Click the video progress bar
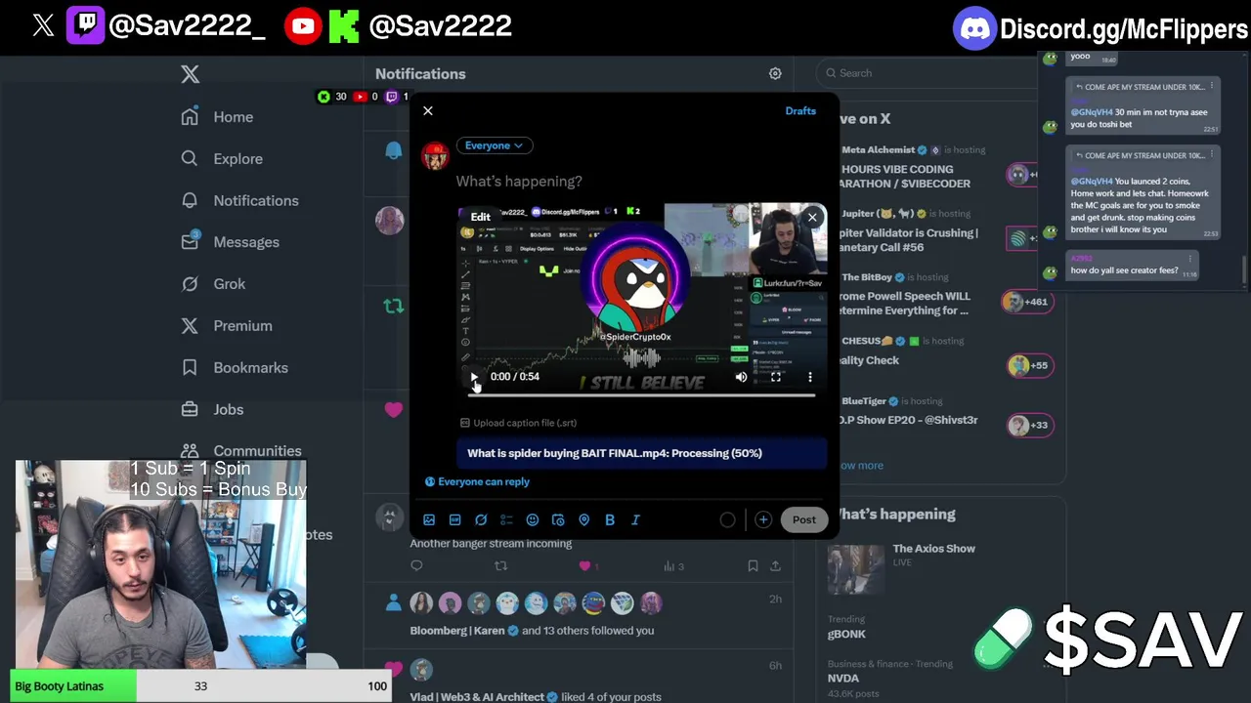1251x703 pixels. (641, 394)
